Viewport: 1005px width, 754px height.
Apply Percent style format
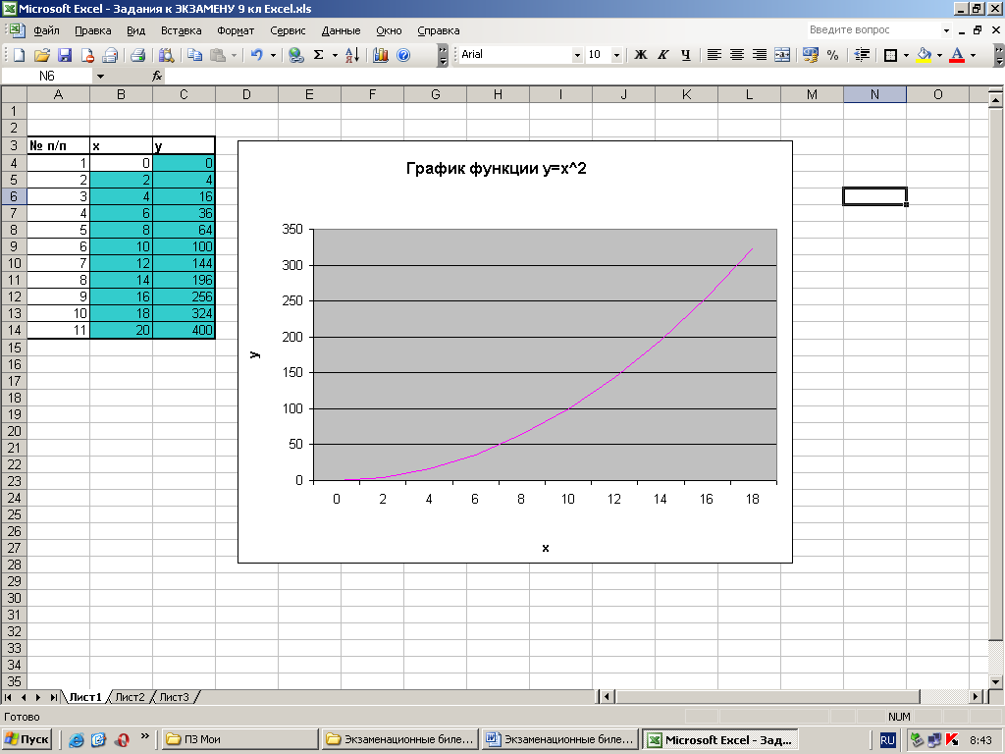click(x=832, y=55)
